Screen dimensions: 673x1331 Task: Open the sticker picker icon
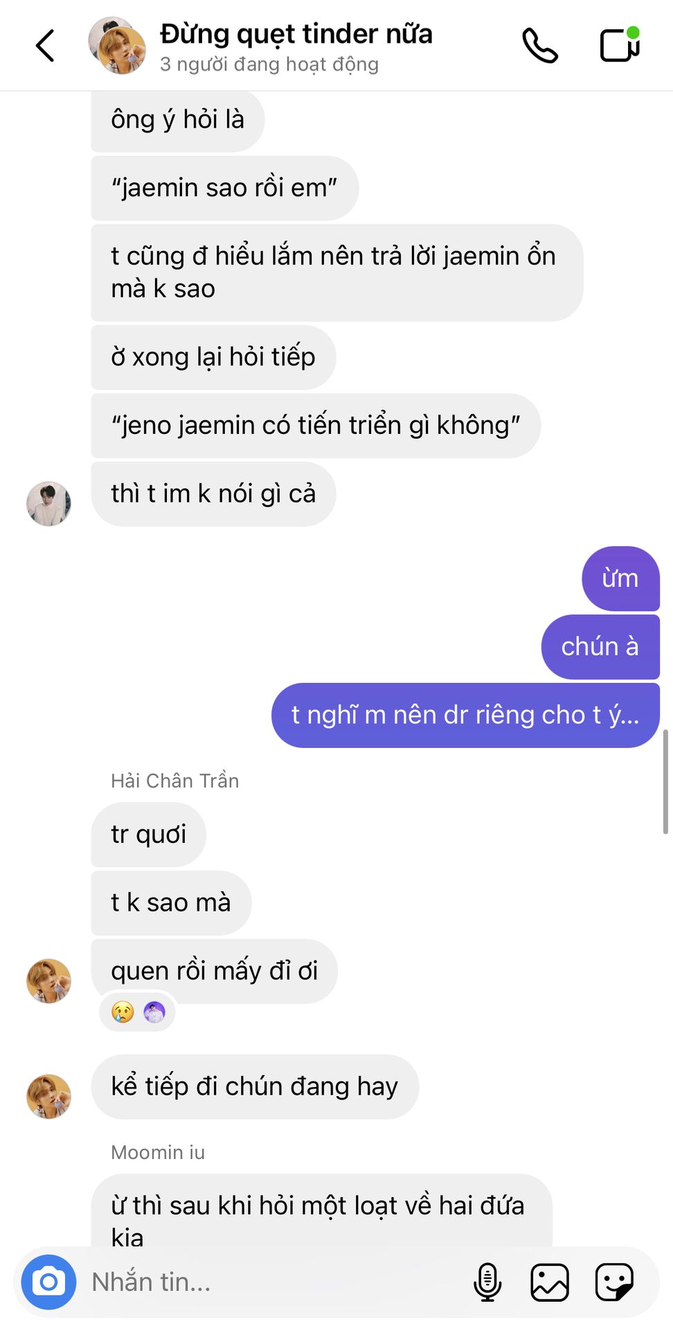coord(614,1282)
